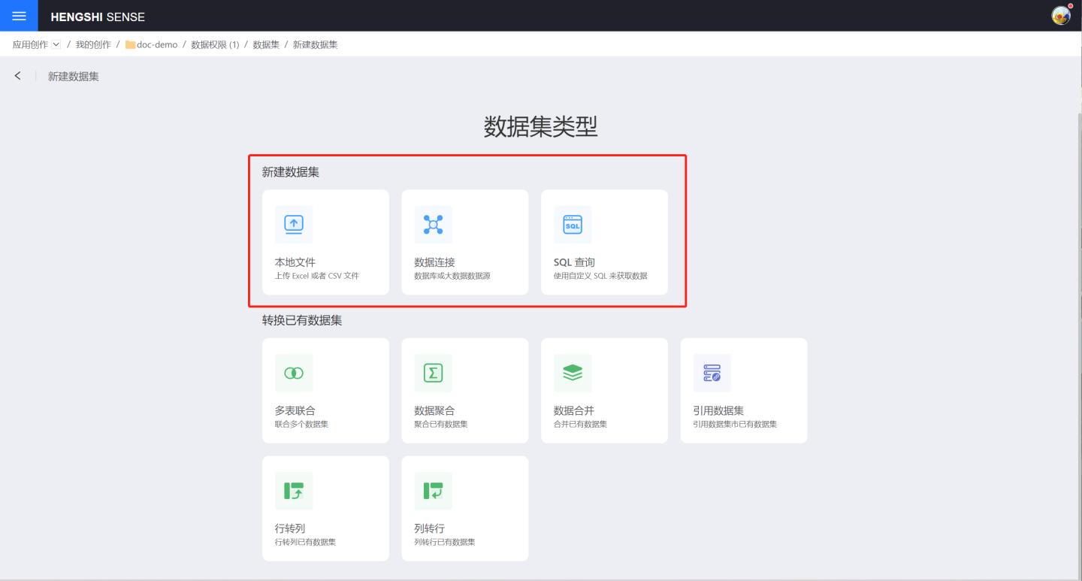Viewport: 1082px width, 581px height.
Task: Choose the 列转行 unpivot icon
Action: [x=433, y=491]
